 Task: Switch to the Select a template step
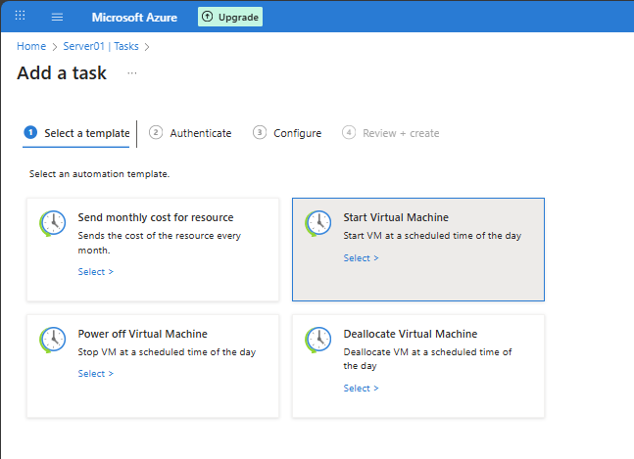click(76, 133)
